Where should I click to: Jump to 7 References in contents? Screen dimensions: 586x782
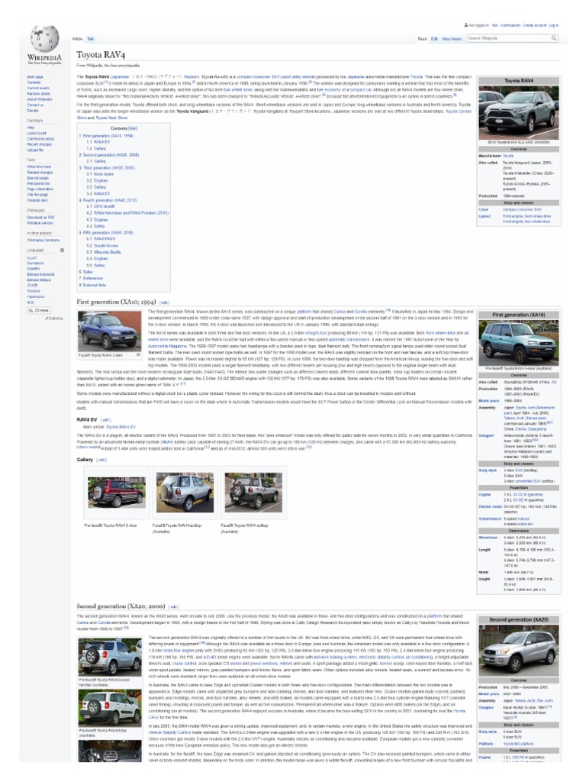pos(91,279)
